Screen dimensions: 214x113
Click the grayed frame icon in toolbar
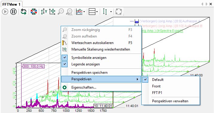[x=118, y=12]
